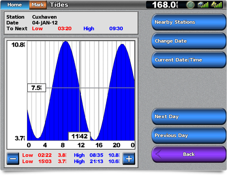Tap the plus zoom-in icon

(129, 159)
